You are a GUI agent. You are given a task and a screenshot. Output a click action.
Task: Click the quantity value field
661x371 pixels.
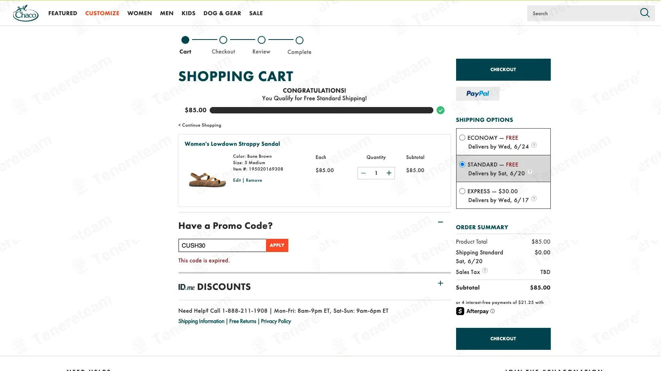point(376,173)
